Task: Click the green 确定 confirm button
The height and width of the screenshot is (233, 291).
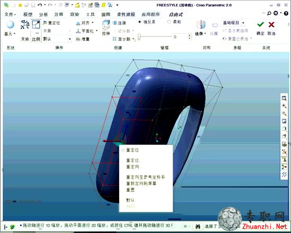Action: click(x=260, y=28)
